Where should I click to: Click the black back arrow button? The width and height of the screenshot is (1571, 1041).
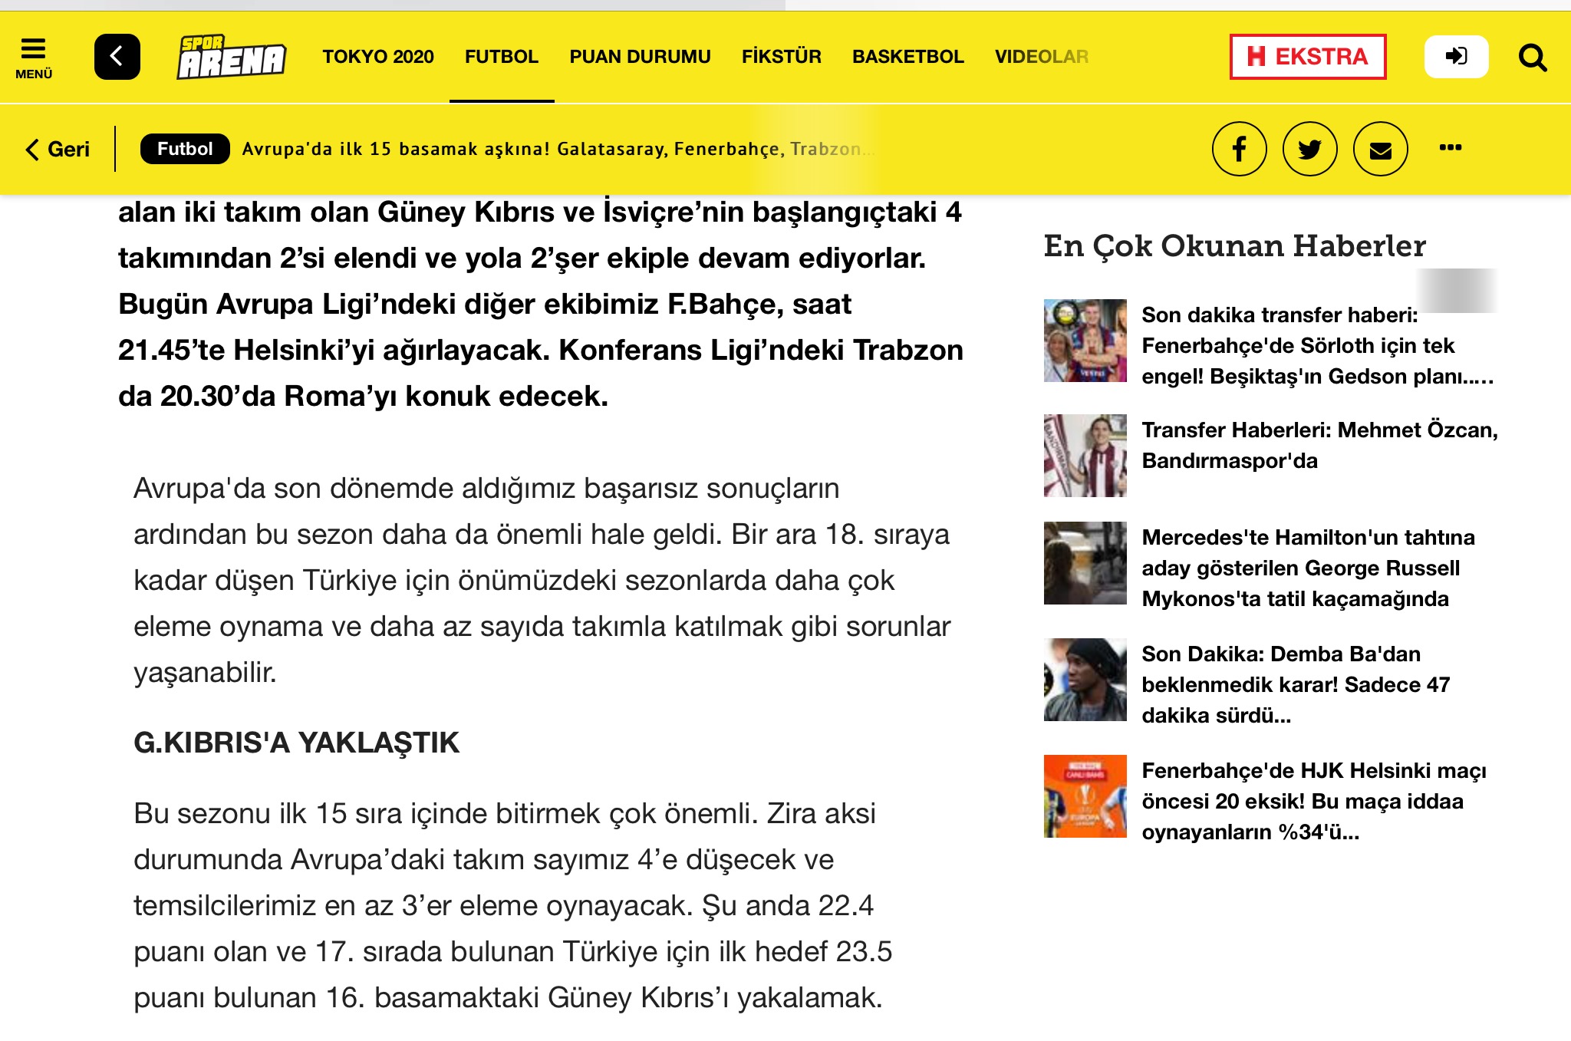117,57
